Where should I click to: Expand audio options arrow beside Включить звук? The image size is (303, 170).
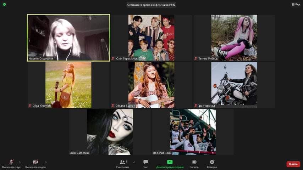coord(20,162)
